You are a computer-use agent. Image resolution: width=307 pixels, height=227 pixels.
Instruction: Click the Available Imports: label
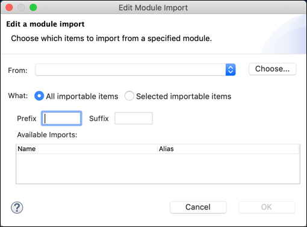(47, 135)
